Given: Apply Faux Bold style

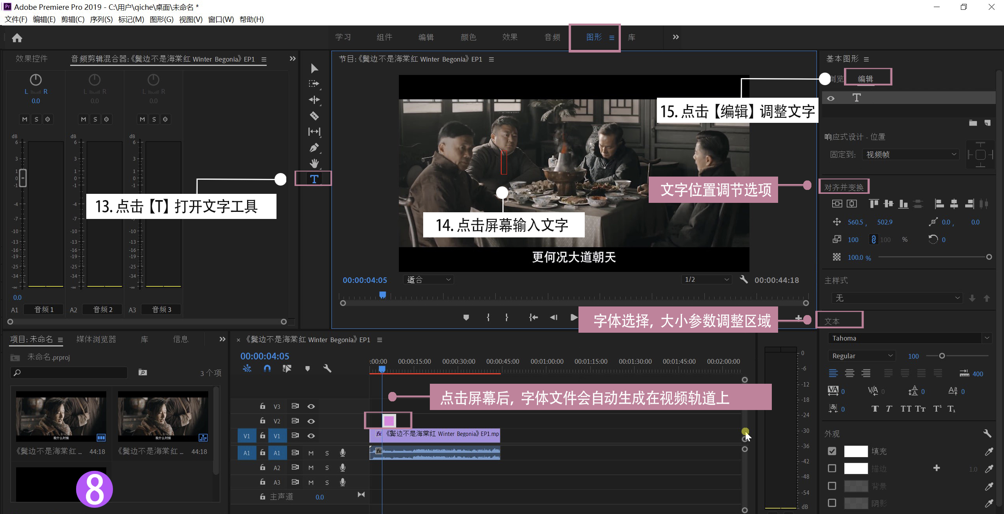Looking at the screenshot, I should [875, 409].
